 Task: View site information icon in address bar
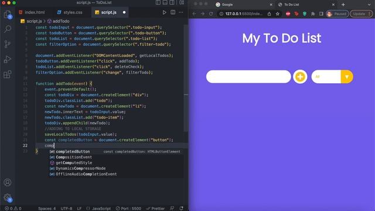[221, 14]
